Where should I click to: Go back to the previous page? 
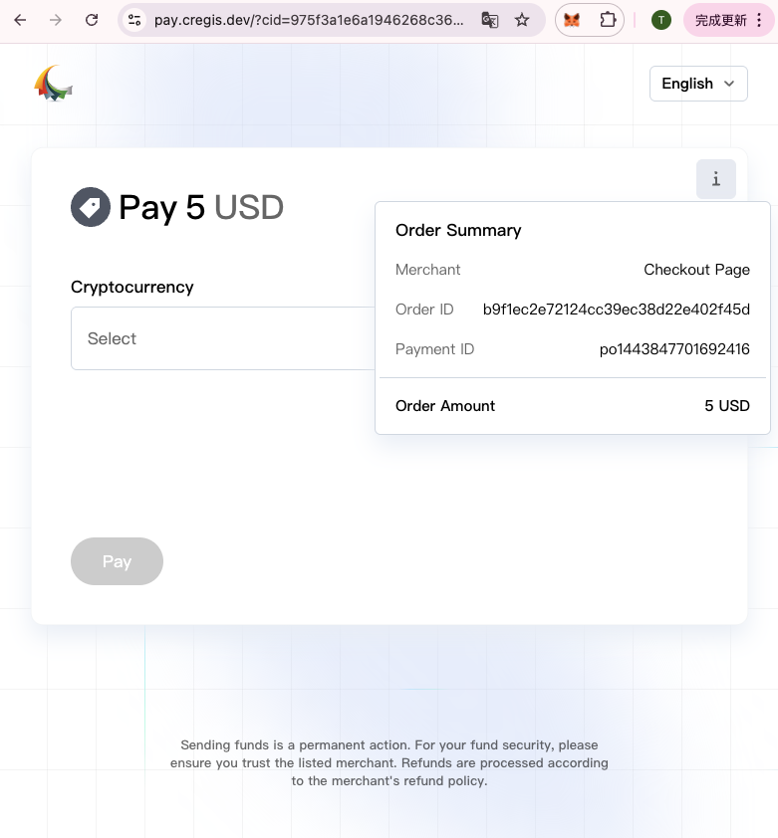pyautogui.click(x=20, y=20)
